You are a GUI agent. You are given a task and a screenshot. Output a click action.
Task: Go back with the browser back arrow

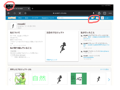[x=9, y=13]
